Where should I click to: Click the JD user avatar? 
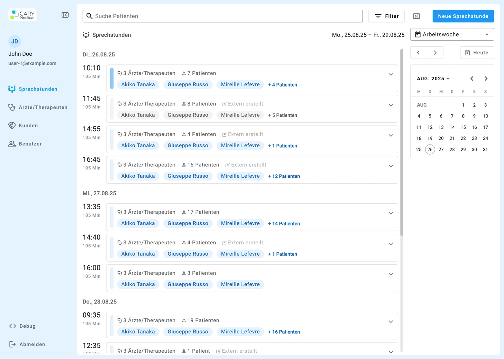(x=15, y=41)
